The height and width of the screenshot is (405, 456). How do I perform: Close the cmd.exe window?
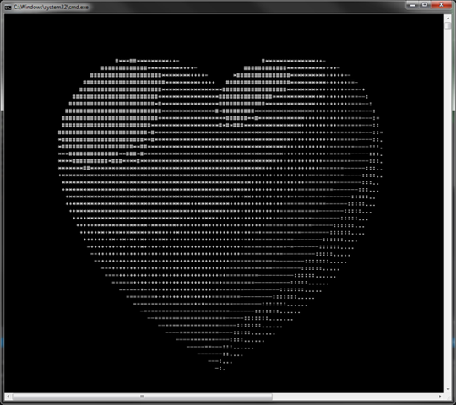click(441, 5)
